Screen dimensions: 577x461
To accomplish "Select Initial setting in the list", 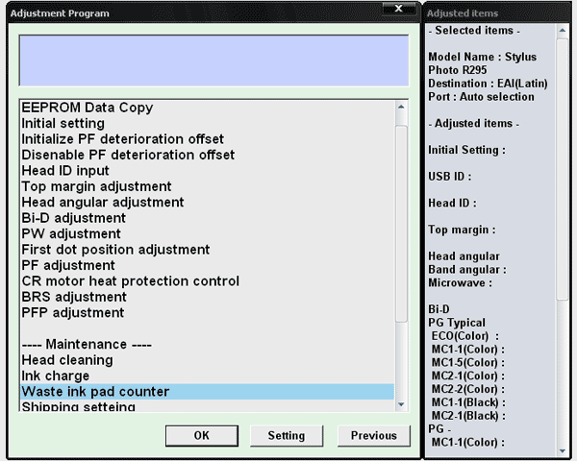I will click(x=63, y=124).
